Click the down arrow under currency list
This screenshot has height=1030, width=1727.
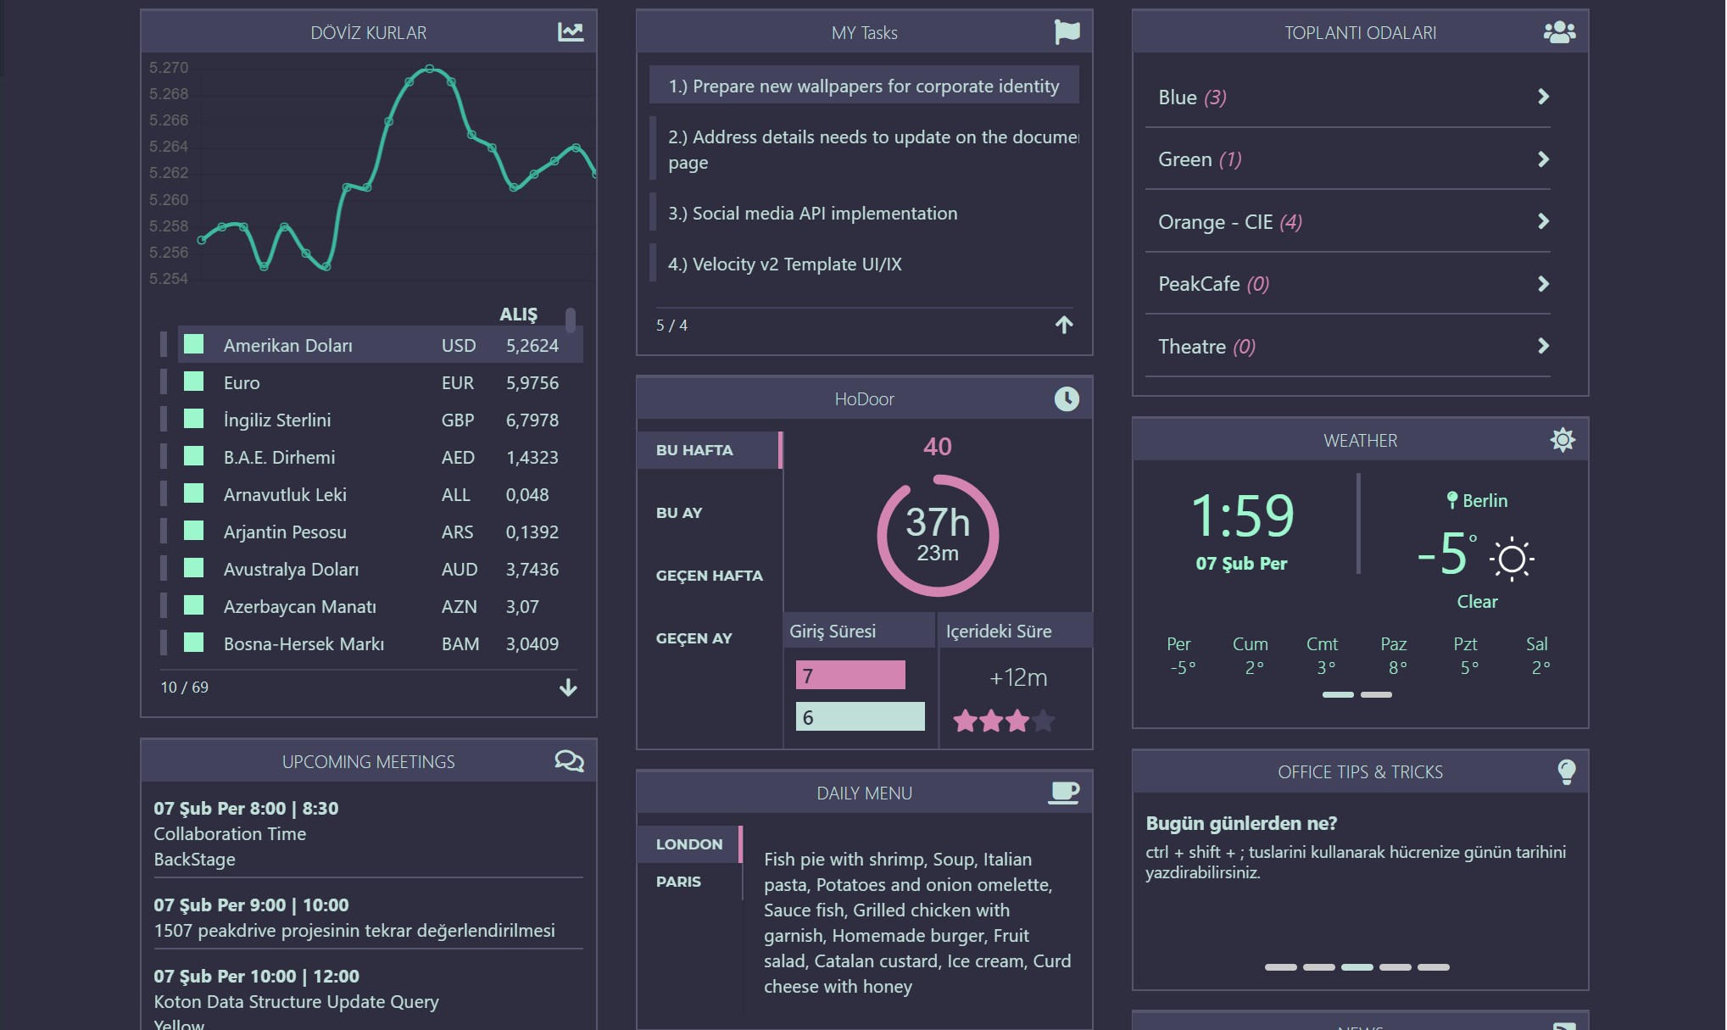[568, 688]
